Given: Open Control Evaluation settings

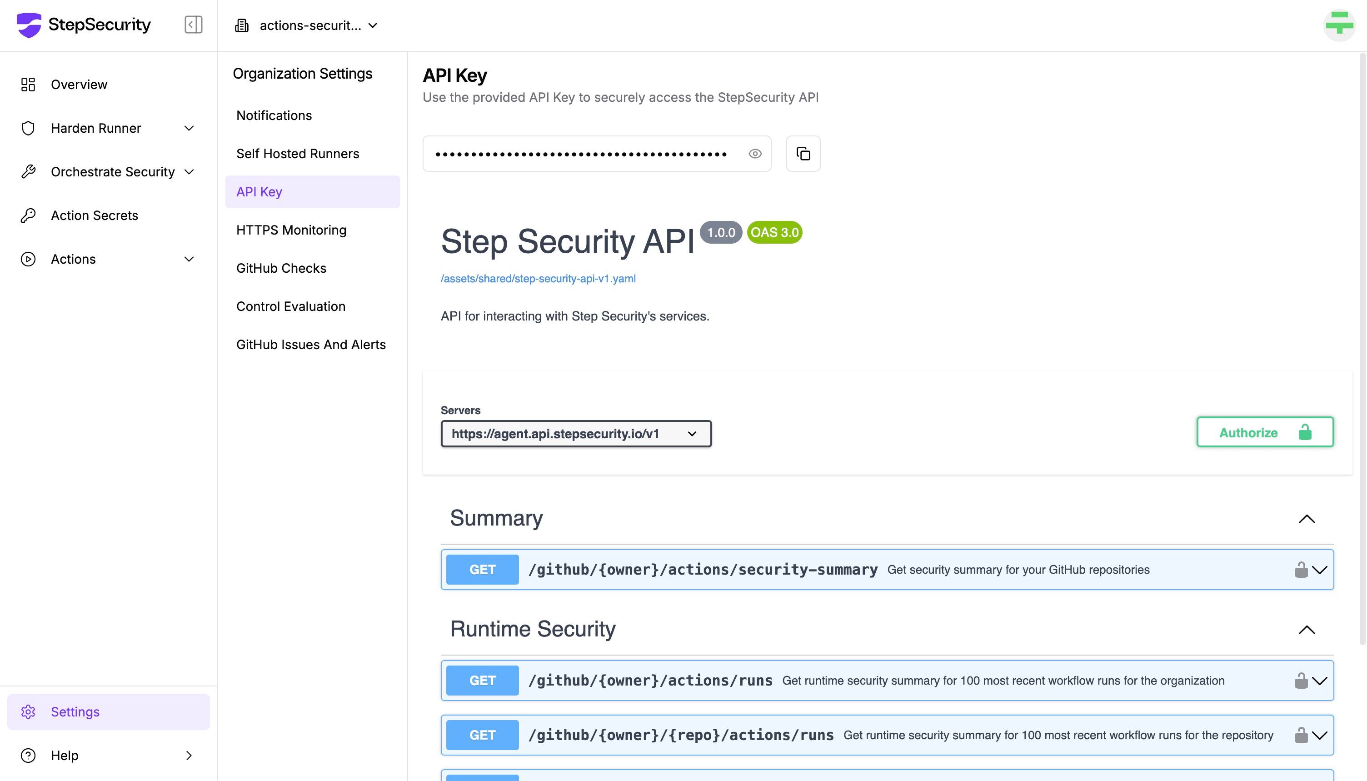Looking at the screenshot, I should tap(290, 306).
